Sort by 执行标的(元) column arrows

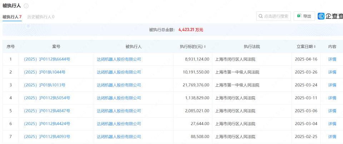[205, 47]
